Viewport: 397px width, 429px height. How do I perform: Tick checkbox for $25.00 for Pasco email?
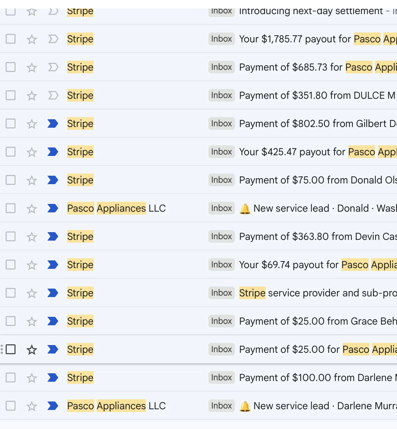[11, 349]
